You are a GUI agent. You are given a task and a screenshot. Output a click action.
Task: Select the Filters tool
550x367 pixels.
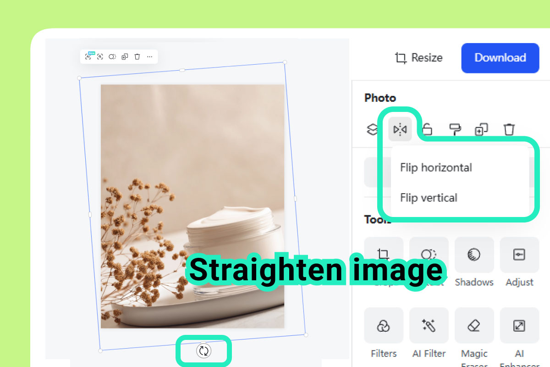coord(383,325)
